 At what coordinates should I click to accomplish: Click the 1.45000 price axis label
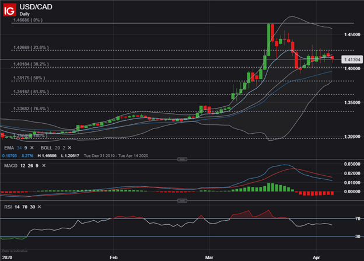(x=352, y=34)
